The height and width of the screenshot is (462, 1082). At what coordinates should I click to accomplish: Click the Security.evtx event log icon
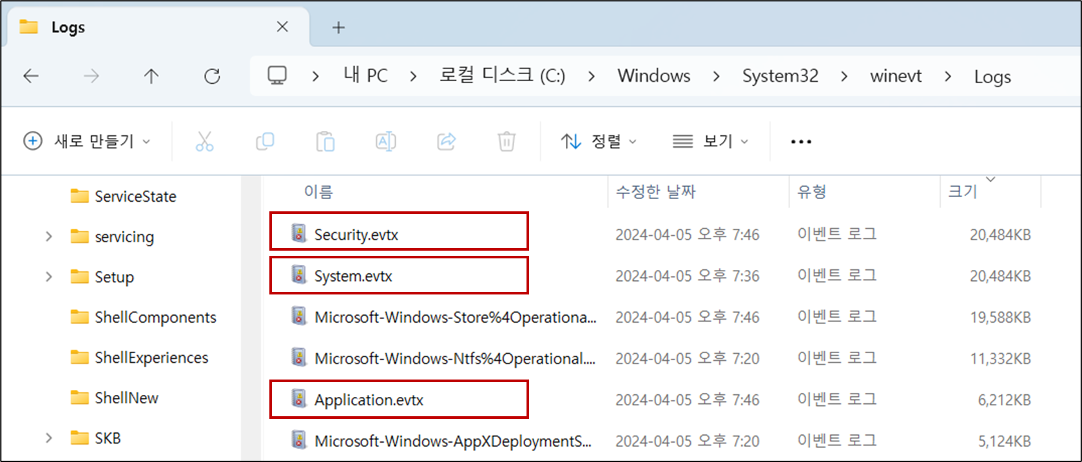pyautogui.click(x=298, y=233)
